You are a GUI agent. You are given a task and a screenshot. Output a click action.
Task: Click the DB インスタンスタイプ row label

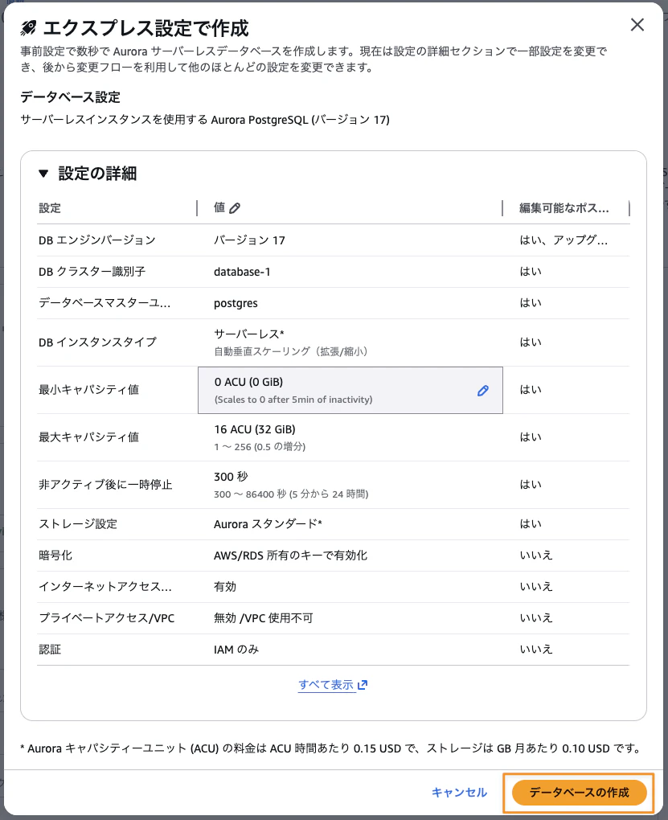pyautogui.click(x=98, y=342)
